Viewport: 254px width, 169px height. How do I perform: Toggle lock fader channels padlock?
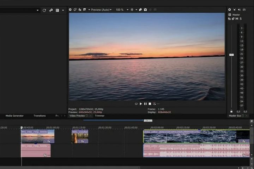(231, 111)
